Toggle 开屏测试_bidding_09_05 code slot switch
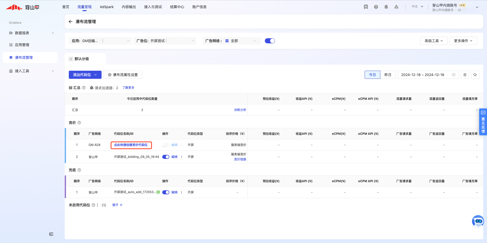 point(166,157)
